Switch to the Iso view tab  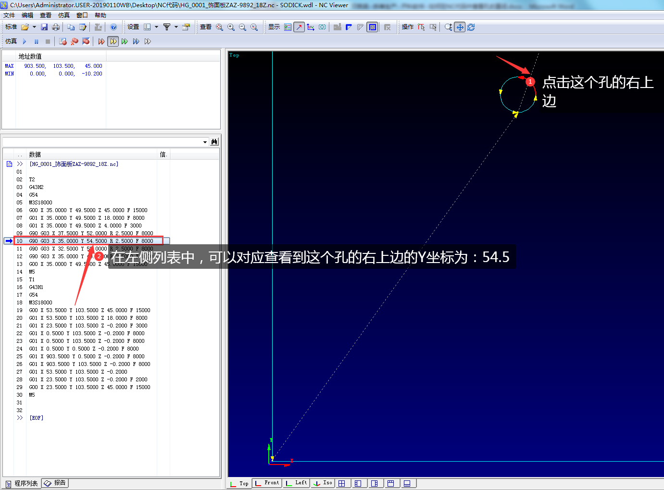324,483
